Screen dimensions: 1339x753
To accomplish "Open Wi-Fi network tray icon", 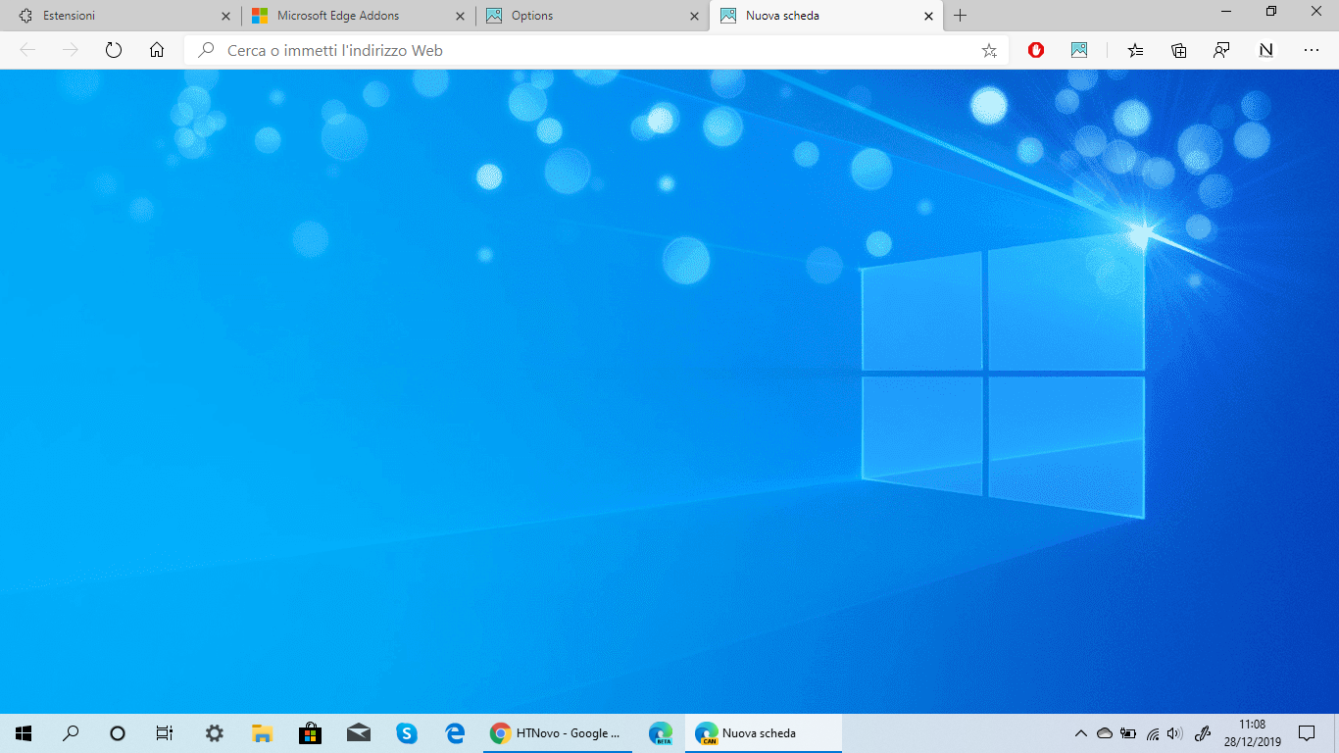I will 1153,733.
